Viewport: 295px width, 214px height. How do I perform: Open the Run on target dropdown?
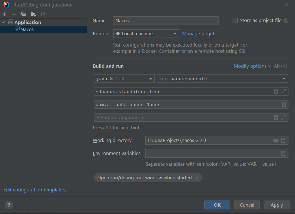pos(146,34)
